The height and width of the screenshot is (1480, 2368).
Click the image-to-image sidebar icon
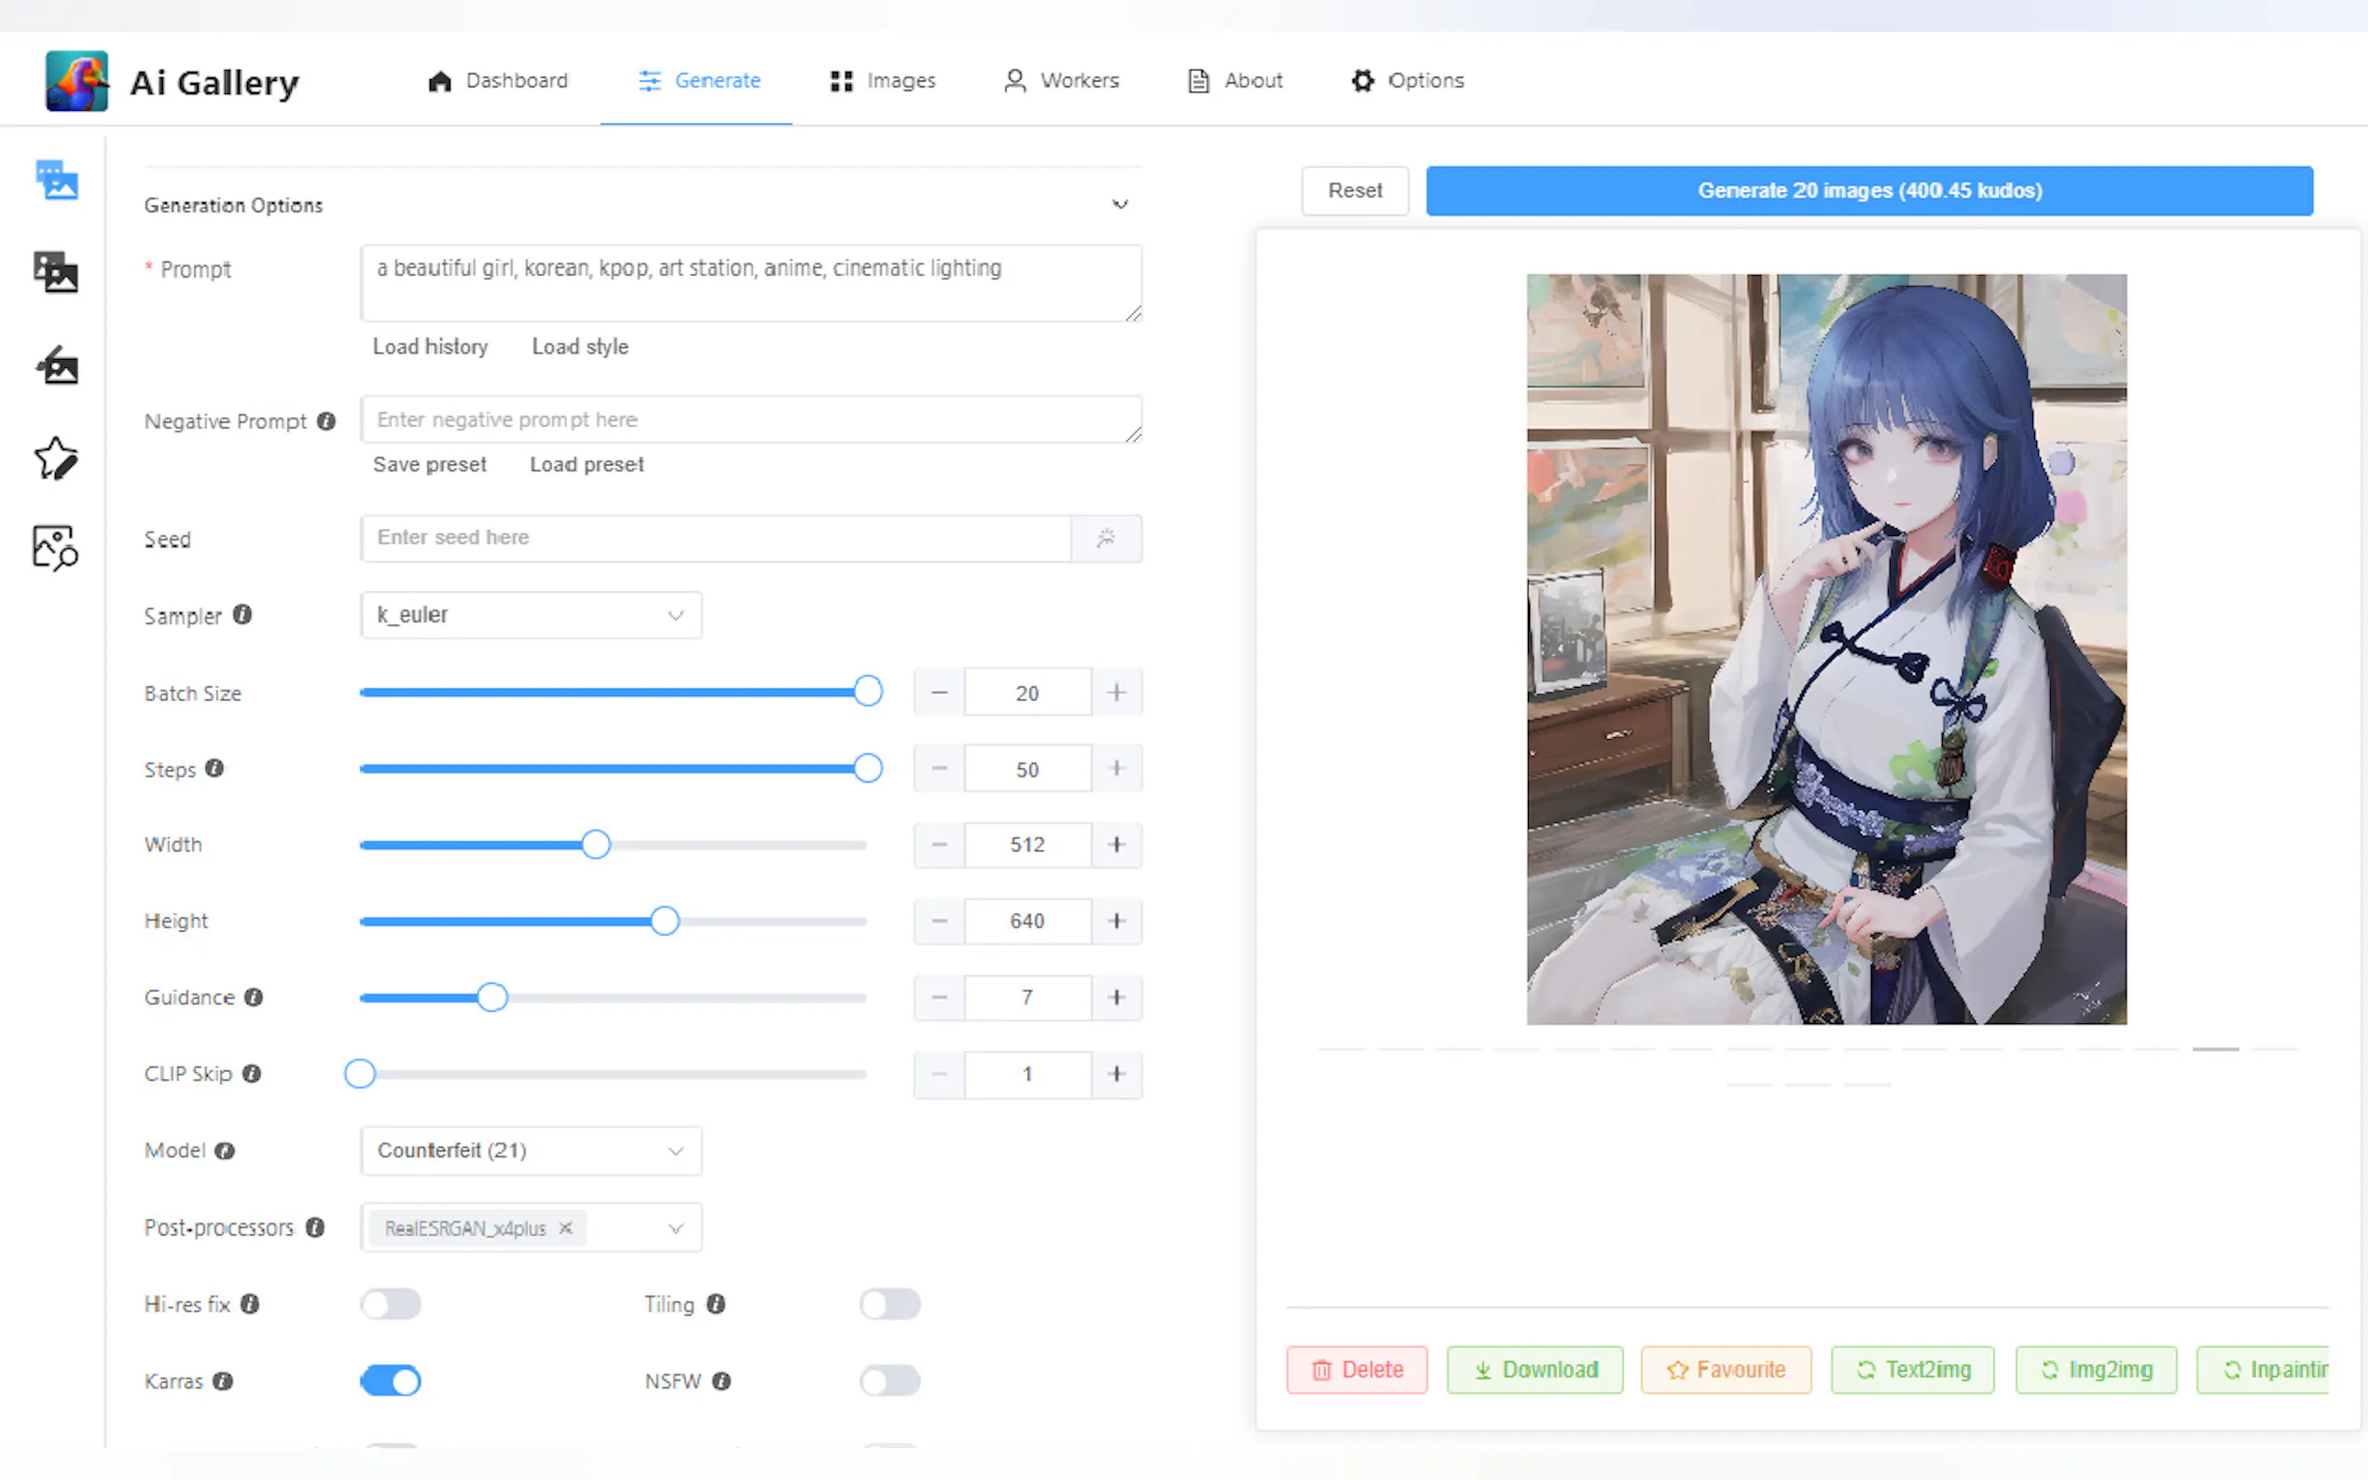(x=56, y=272)
